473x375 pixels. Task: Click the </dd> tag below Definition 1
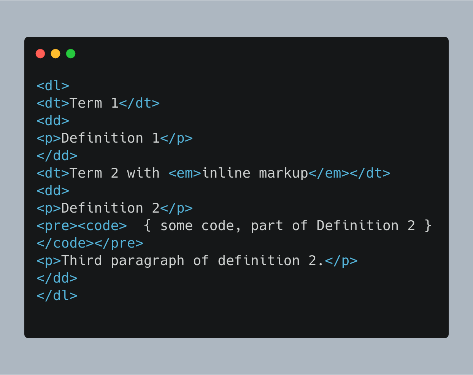(57, 156)
